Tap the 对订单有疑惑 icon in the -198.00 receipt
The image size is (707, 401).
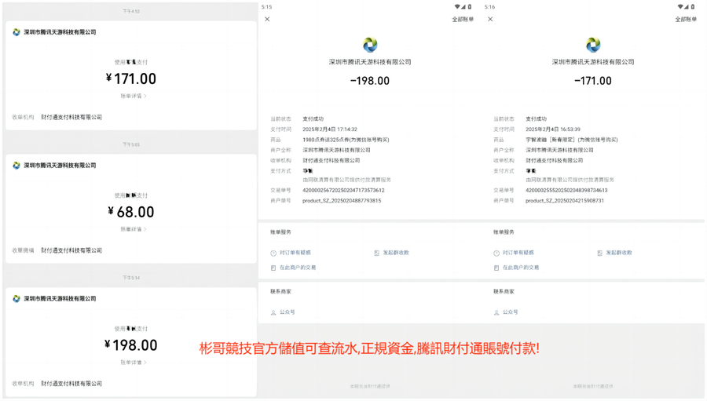(273, 253)
